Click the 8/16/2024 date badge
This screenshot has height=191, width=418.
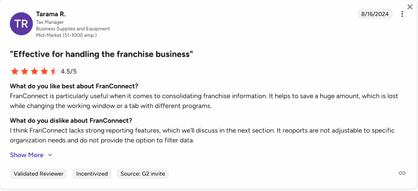pos(375,14)
